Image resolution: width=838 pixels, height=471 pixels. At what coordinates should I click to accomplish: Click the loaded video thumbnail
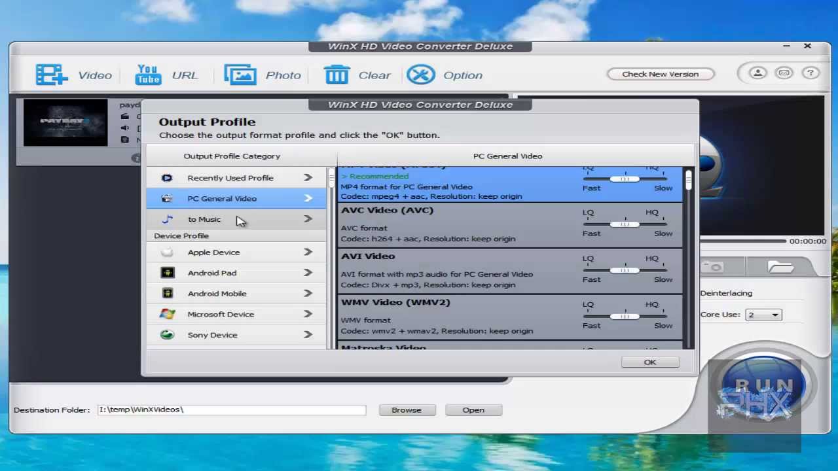(65, 122)
